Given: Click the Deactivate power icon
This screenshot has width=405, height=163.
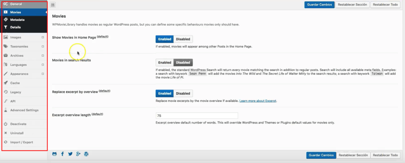Looking at the screenshot, I should (x=6, y=124).
